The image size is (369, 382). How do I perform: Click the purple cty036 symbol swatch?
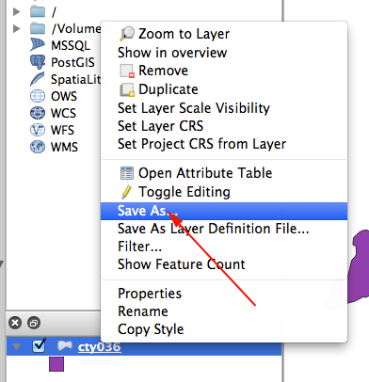pos(56,364)
